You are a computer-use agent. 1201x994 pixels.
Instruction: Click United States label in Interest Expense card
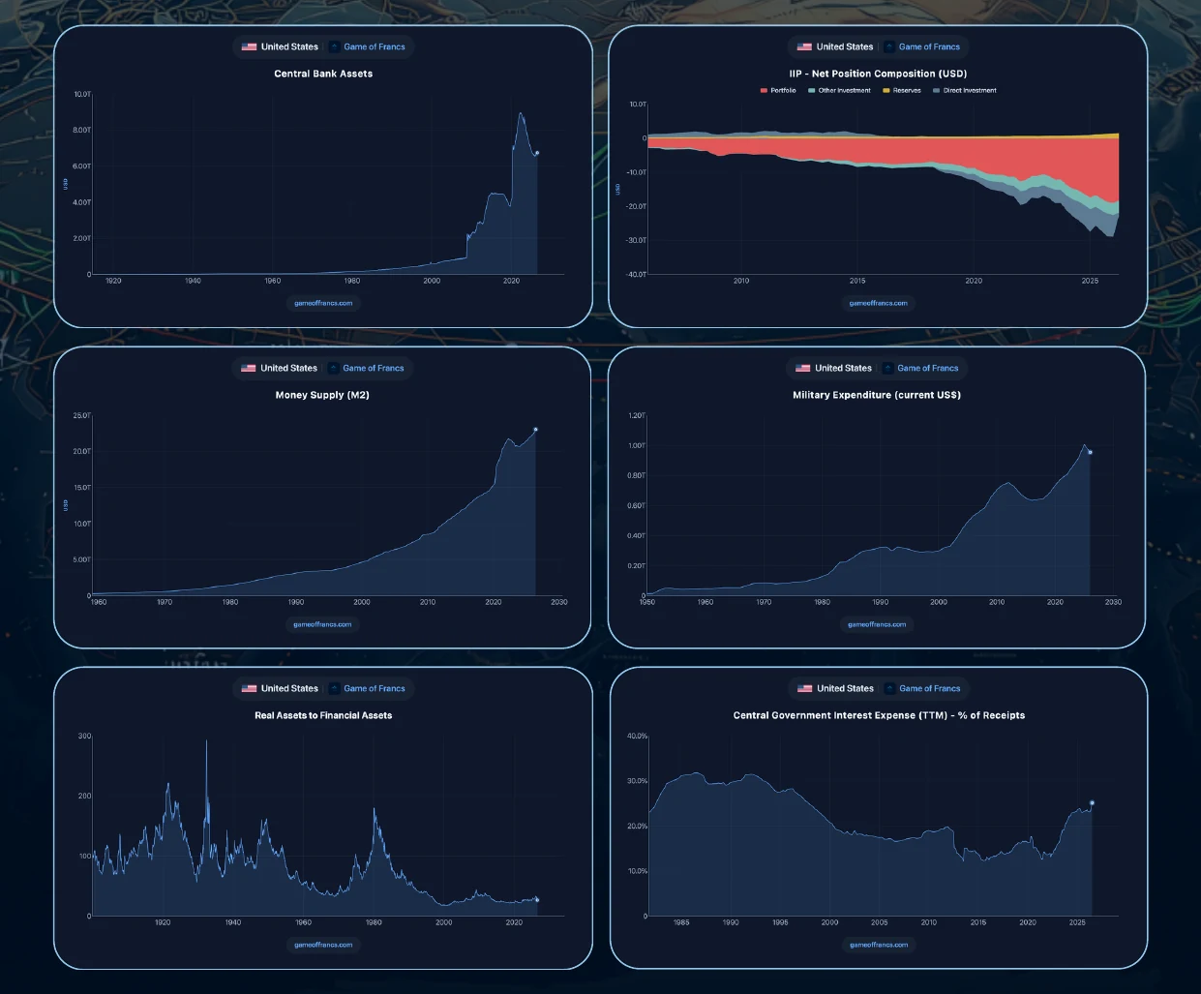click(845, 688)
